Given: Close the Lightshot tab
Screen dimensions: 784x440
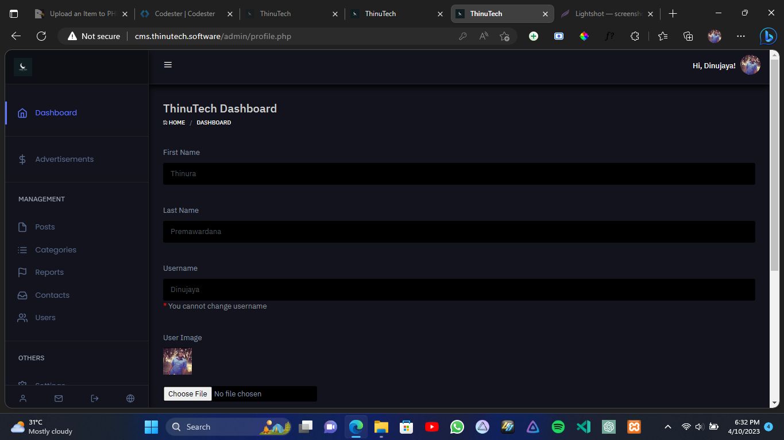Looking at the screenshot, I should pos(650,14).
